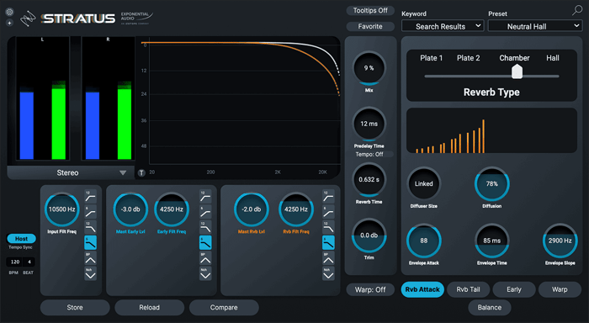
Task: Click the BPM field showing 120
Action: click(14, 262)
